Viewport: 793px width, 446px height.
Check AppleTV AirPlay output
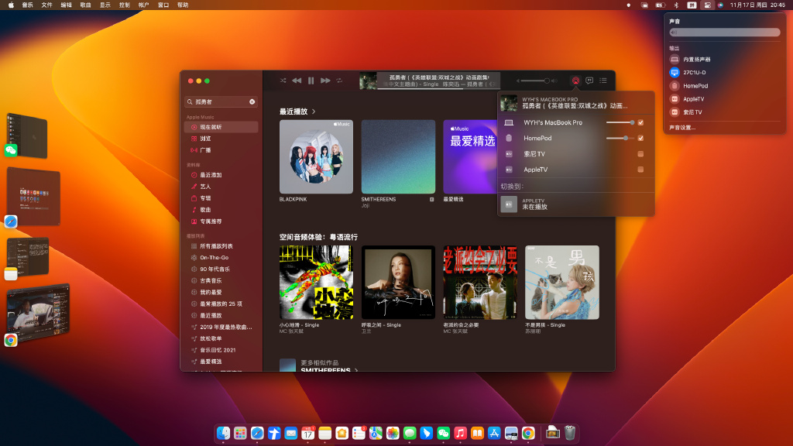click(640, 170)
